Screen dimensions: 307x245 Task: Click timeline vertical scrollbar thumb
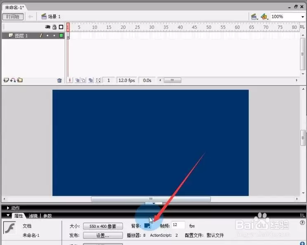pyautogui.click(x=303, y=54)
